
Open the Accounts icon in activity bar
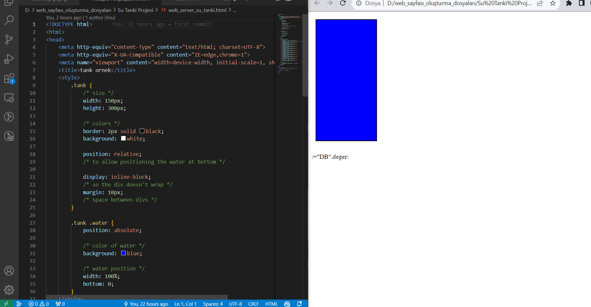point(9,271)
